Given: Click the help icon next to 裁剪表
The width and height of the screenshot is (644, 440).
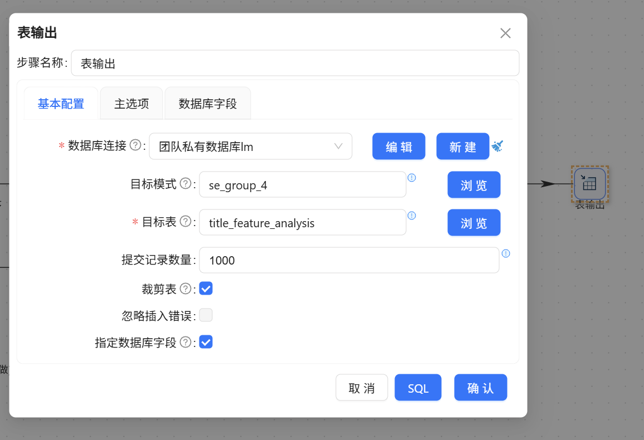Looking at the screenshot, I should click(186, 289).
